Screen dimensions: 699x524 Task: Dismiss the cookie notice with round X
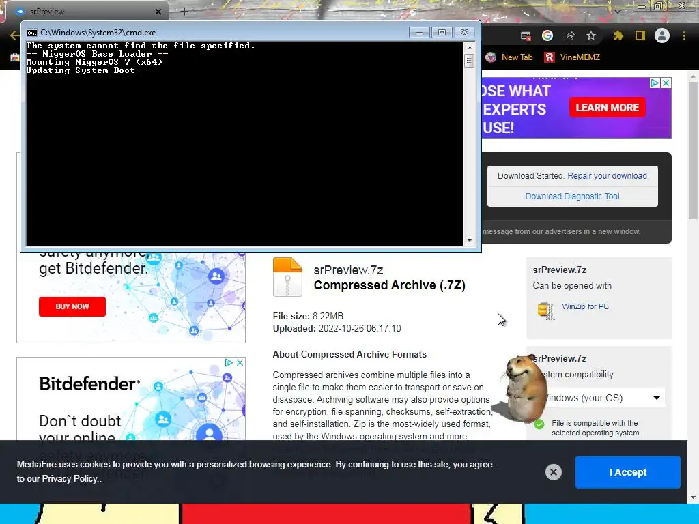553,472
